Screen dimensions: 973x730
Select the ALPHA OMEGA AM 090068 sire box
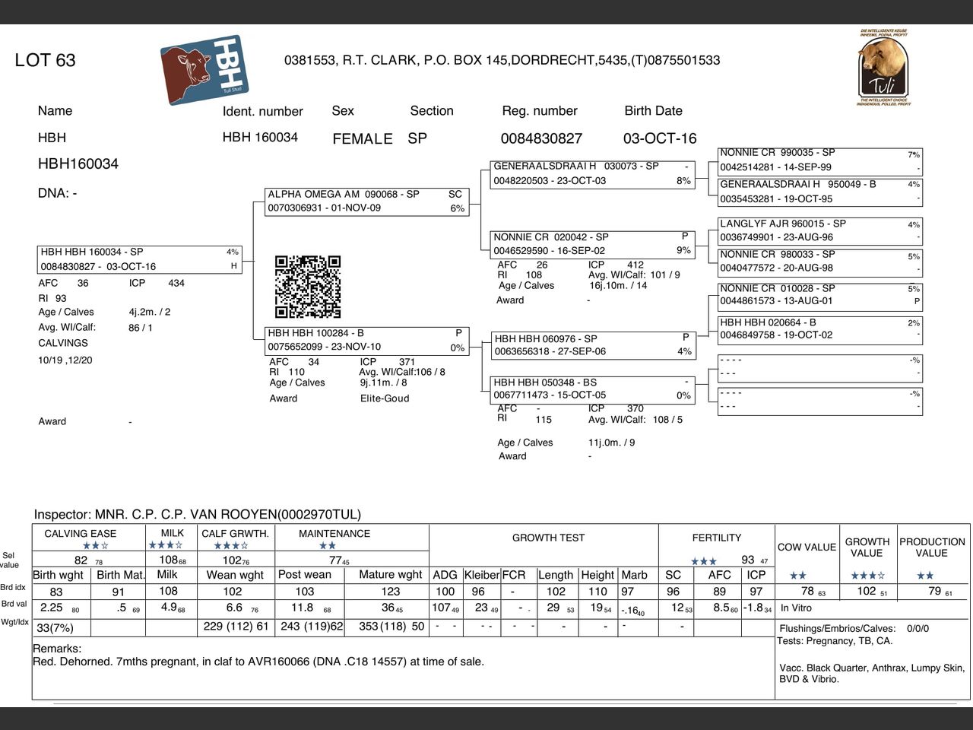(x=366, y=202)
